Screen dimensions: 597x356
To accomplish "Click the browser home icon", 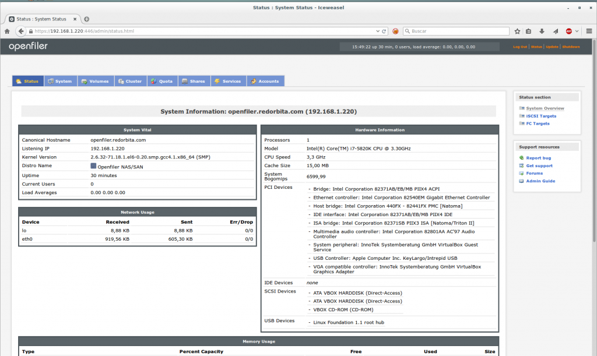I will coord(6,31).
